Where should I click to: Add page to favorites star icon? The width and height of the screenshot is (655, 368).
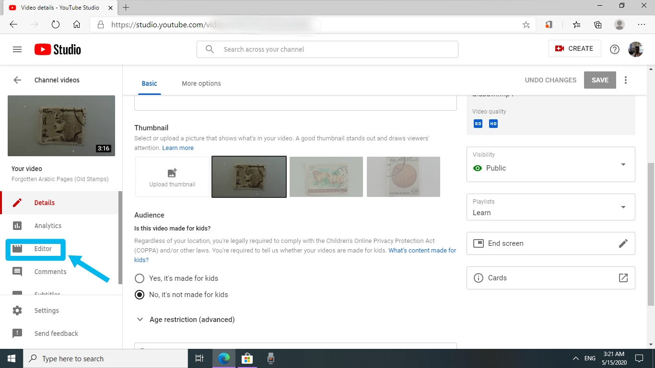(526, 25)
